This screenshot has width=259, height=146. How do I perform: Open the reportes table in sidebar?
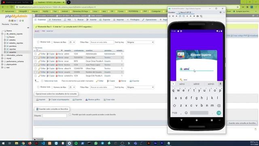(x=13, y=49)
